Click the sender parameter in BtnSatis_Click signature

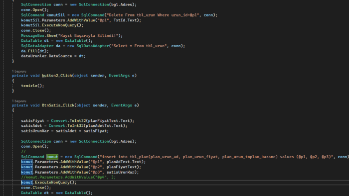coord(100,105)
